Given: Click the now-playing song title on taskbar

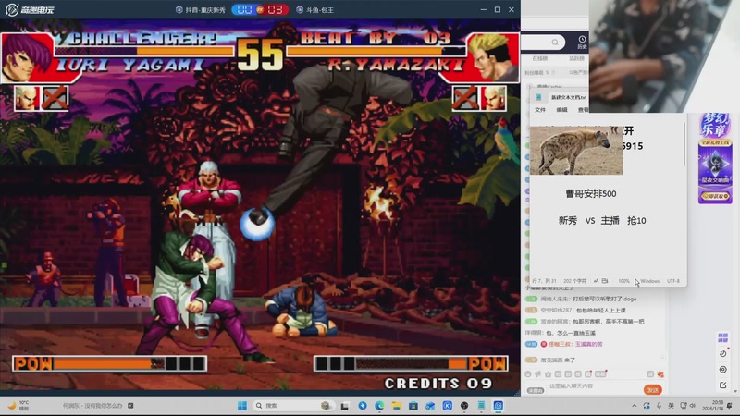Looking at the screenshot, I should pyautogui.click(x=92, y=406).
